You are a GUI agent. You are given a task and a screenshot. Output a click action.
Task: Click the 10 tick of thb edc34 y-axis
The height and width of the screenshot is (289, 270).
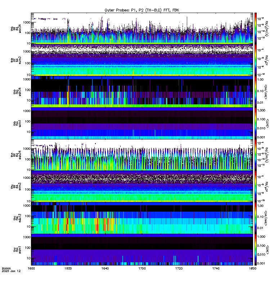click(x=28, y=100)
